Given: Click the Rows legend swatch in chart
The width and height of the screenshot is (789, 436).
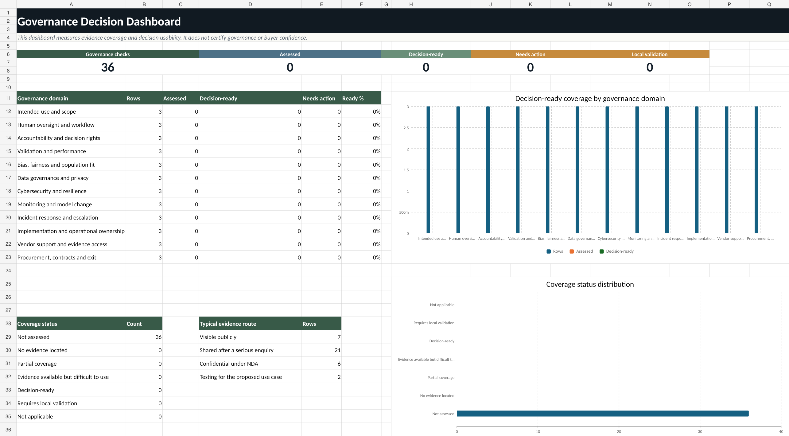Looking at the screenshot, I should click(x=549, y=251).
